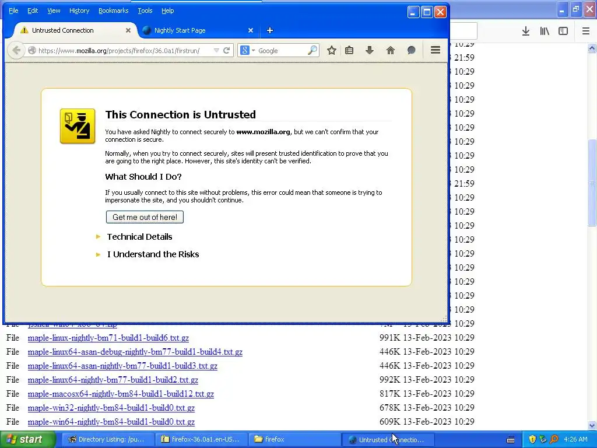597x448 pixels.
Task: Open the URL bar history dropdown
Action: coord(216,50)
